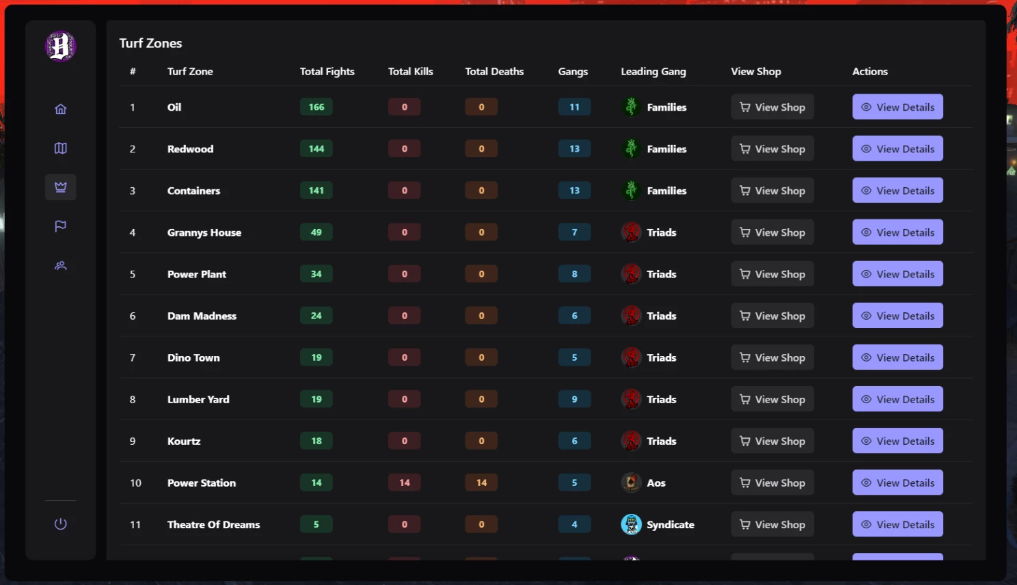Click the Leading Gang column header

pyautogui.click(x=653, y=71)
